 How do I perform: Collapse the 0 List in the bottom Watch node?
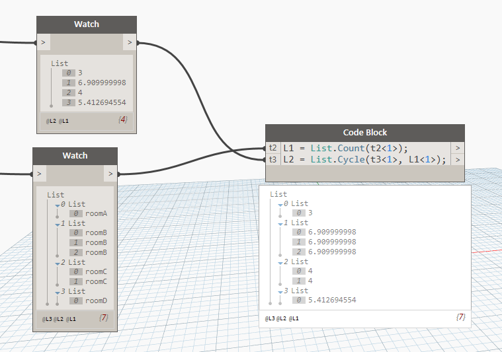(58, 205)
